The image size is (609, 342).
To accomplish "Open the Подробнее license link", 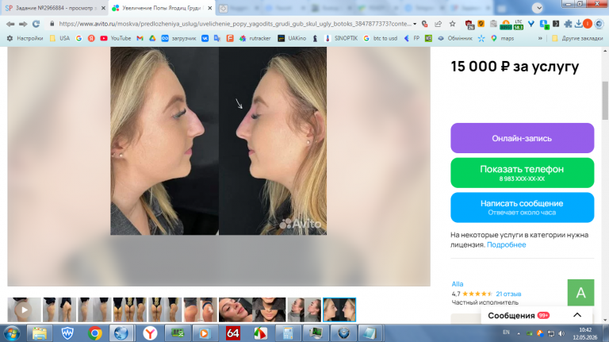I will tap(506, 244).
